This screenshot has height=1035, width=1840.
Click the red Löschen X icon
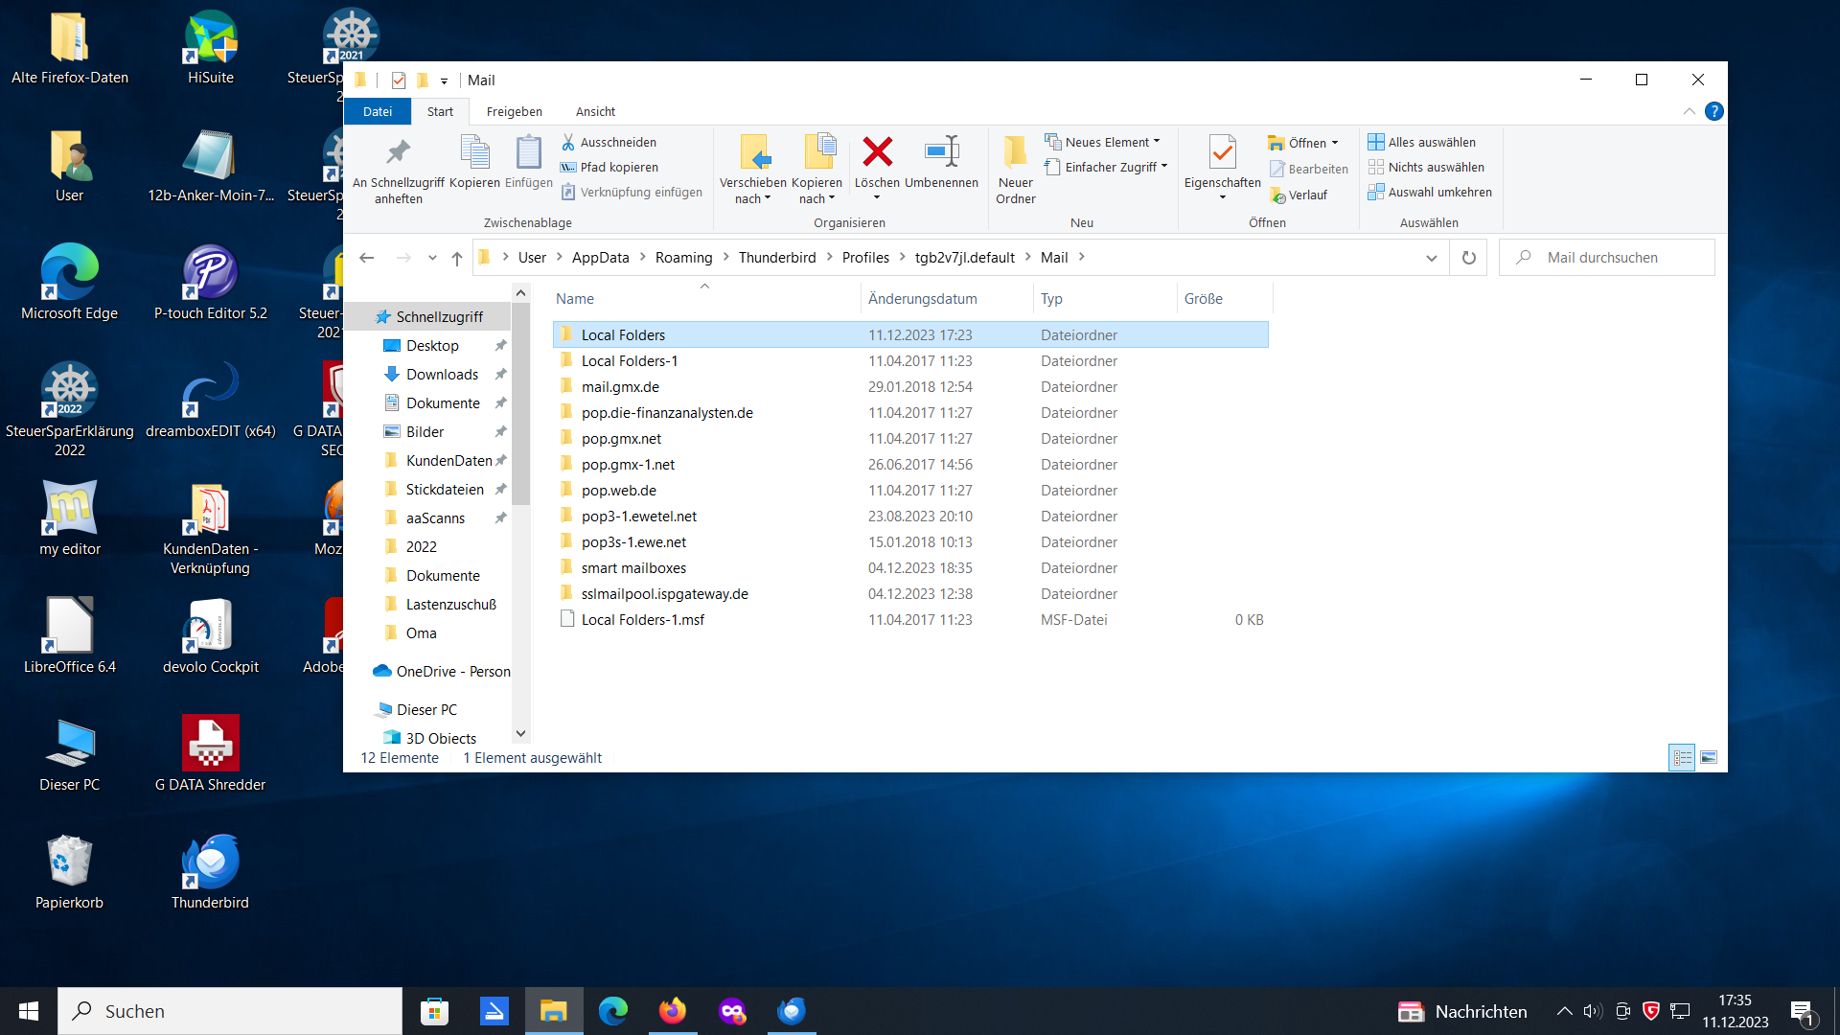coord(877,151)
